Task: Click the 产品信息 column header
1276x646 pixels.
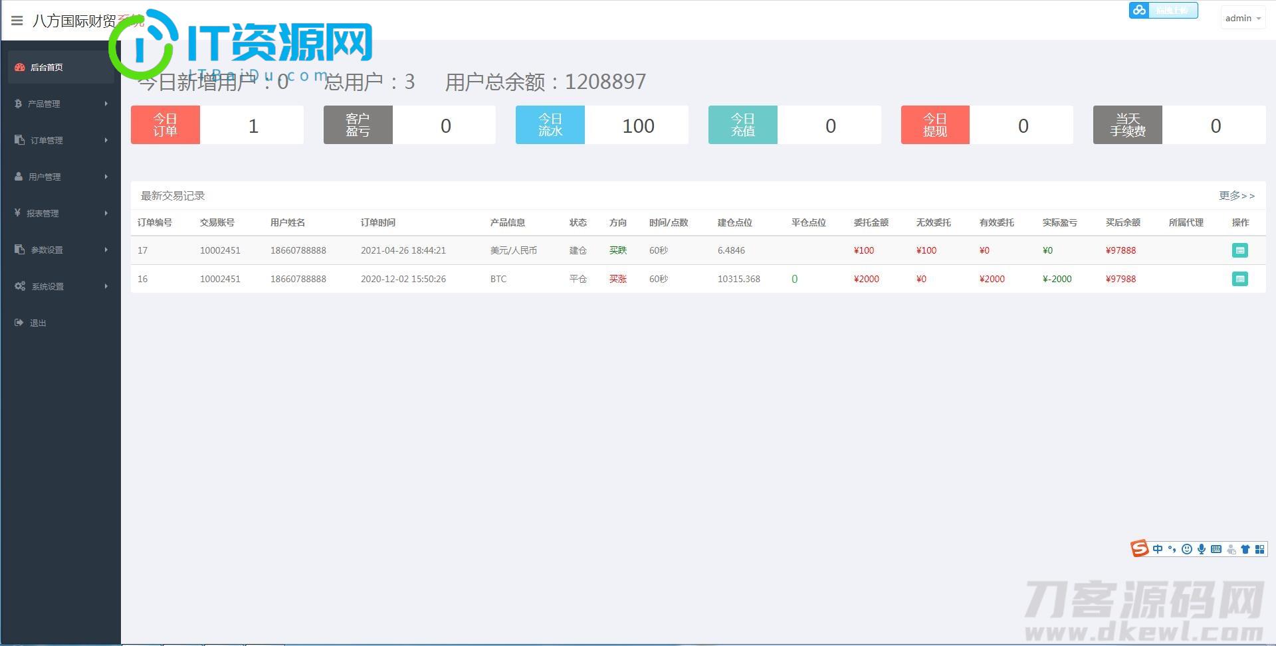Action: tap(508, 222)
